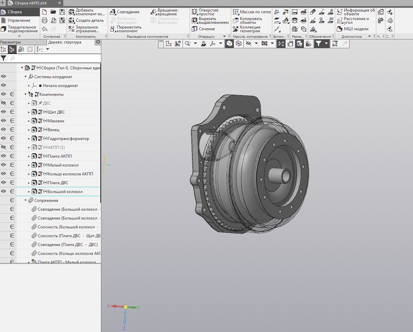Viewport: 413px width, 332px height.
Task: Select Соосность (Плита ДВС - Щит ДВС) mate
Action: click(x=69, y=235)
